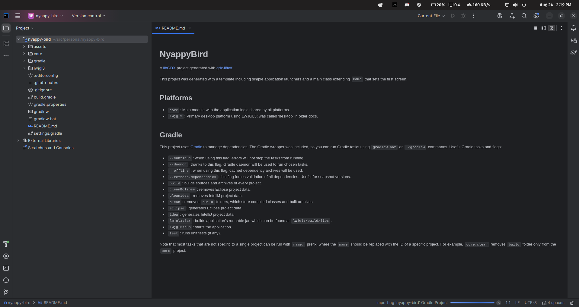Screen dimensions: 579x307
Task: Open the nyappy-bird project dropdown
Action: [x=46, y=16]
